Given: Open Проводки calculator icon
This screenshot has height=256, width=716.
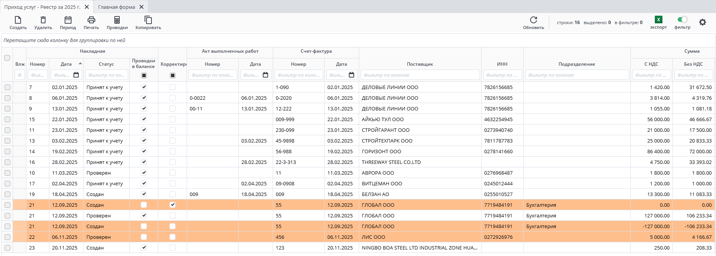Looking at the screenshot, I should [117, 20].
